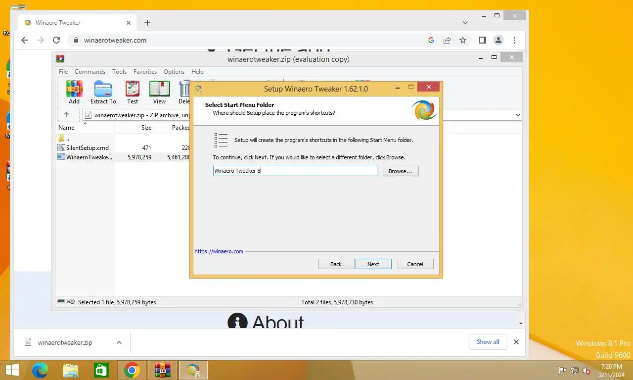Open the WinRAR Help menu
The height and width of the screenshot is (380, 633).
(x=197, y=72)
